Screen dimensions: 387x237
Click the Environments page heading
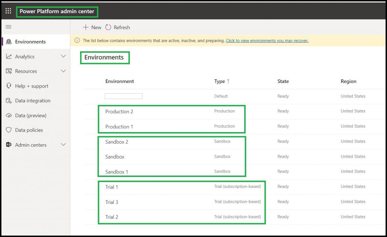[x=104, y=57]
